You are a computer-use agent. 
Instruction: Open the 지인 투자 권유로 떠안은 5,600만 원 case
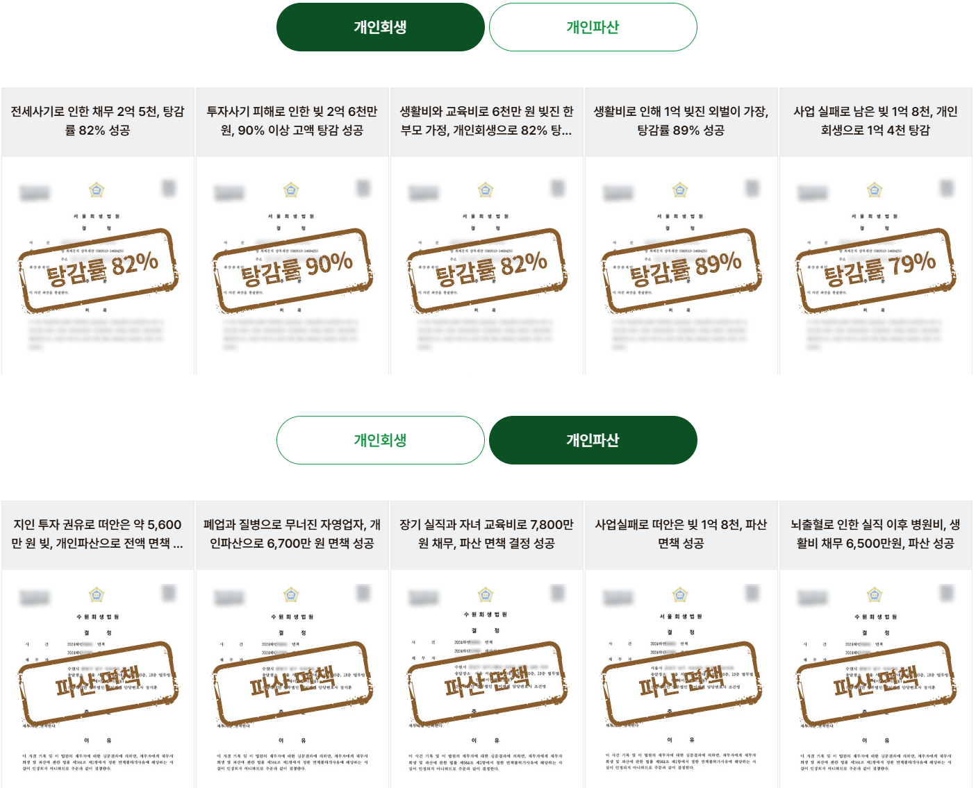pos(98,534)
